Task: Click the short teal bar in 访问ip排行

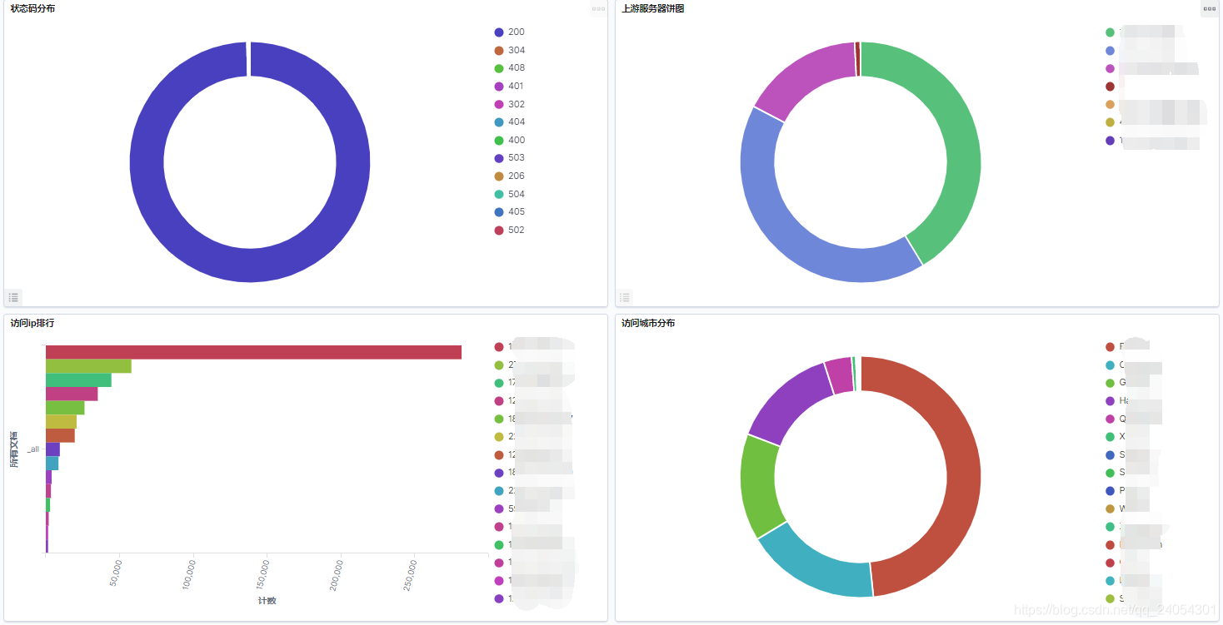Action: [52, 464]
